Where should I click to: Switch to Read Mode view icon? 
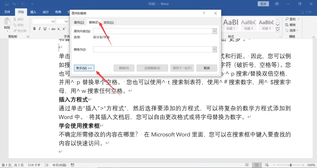coord(247,165)
